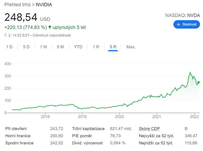Viewport: 203px width, 151px height.
Task: Switch chart to 6 M range
Action: [60, 47]
